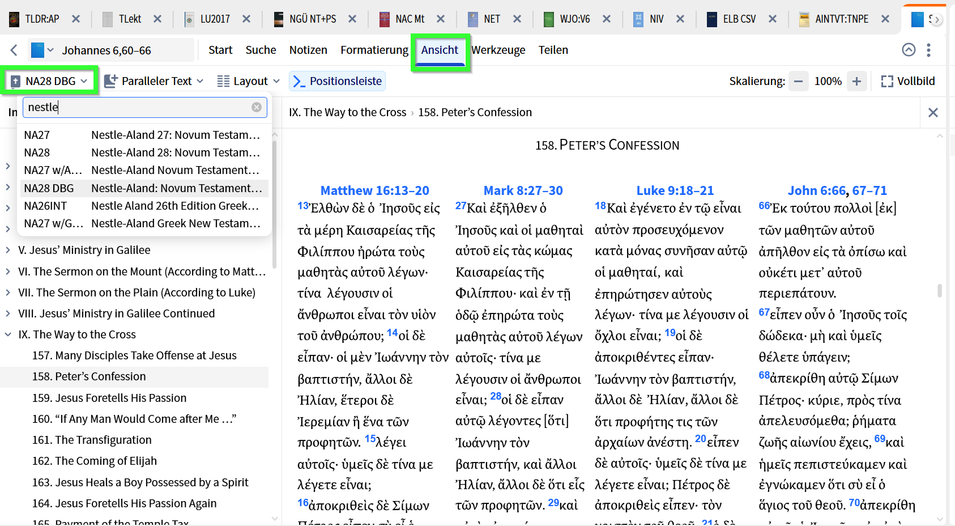This screenshot has height=526, width=955.
Task: Clear the nestle search field
Action: (257, 107)
